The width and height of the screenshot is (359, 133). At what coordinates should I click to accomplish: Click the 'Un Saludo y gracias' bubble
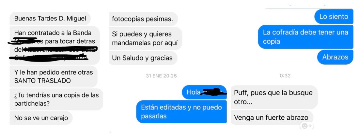coord(143,58)
